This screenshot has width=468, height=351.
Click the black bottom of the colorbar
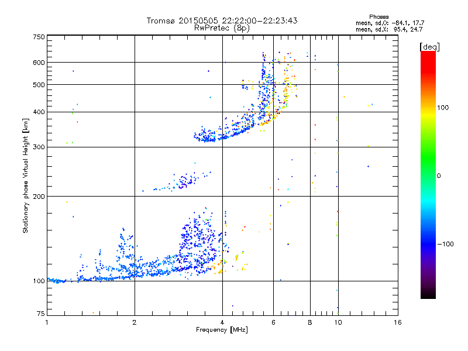(x=428, y=294)
